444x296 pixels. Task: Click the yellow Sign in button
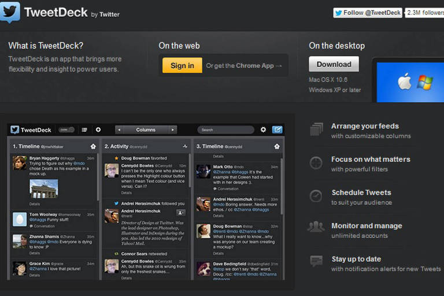pyautogui.click(x=182, y=65)
